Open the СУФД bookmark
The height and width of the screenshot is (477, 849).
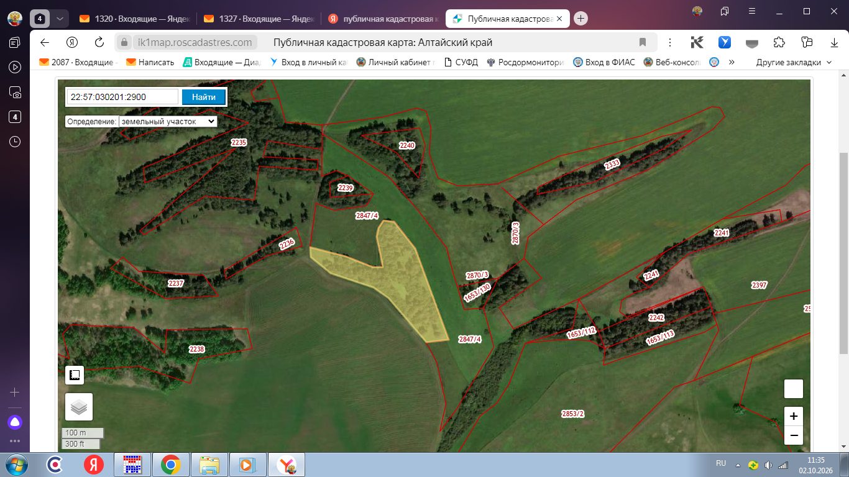pyautogui.click(x=461, y=62)
